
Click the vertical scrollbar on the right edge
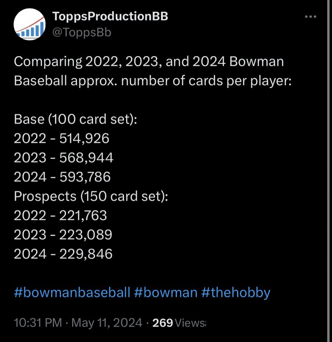(x=329, y=171)
